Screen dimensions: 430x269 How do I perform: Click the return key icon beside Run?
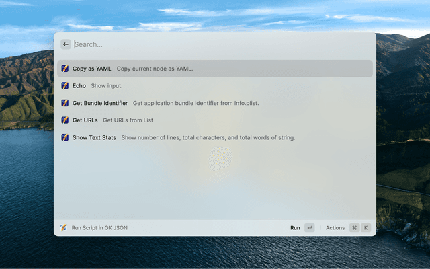[309, 227]
